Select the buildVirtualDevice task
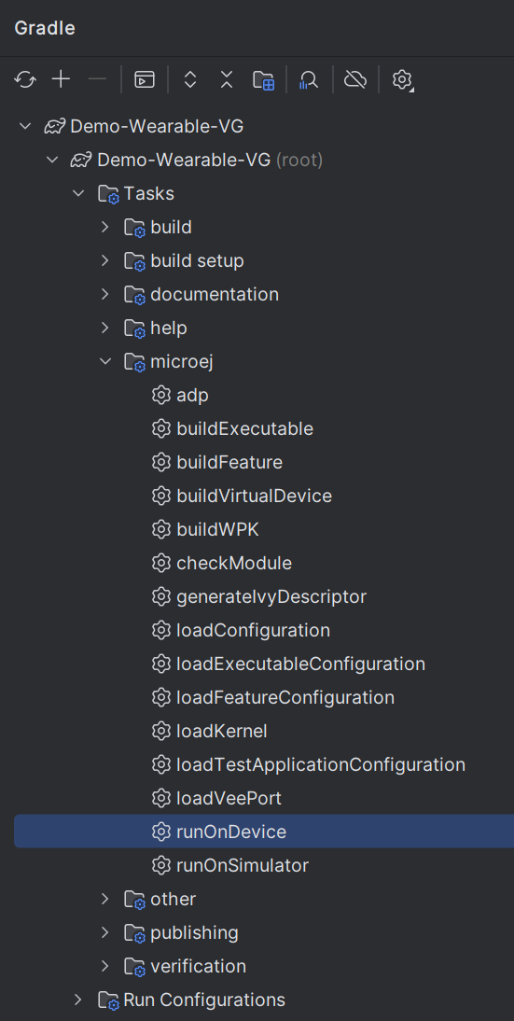The height and width of the screenshot is (1021, 514). click(254, 497)
